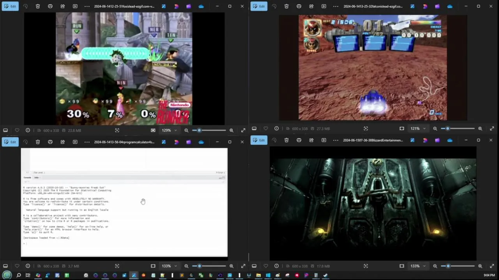Open Designer colorful icon in falconislead window
Image resolution: width=499 pixels, height=280 pixels.
[425, 6]
